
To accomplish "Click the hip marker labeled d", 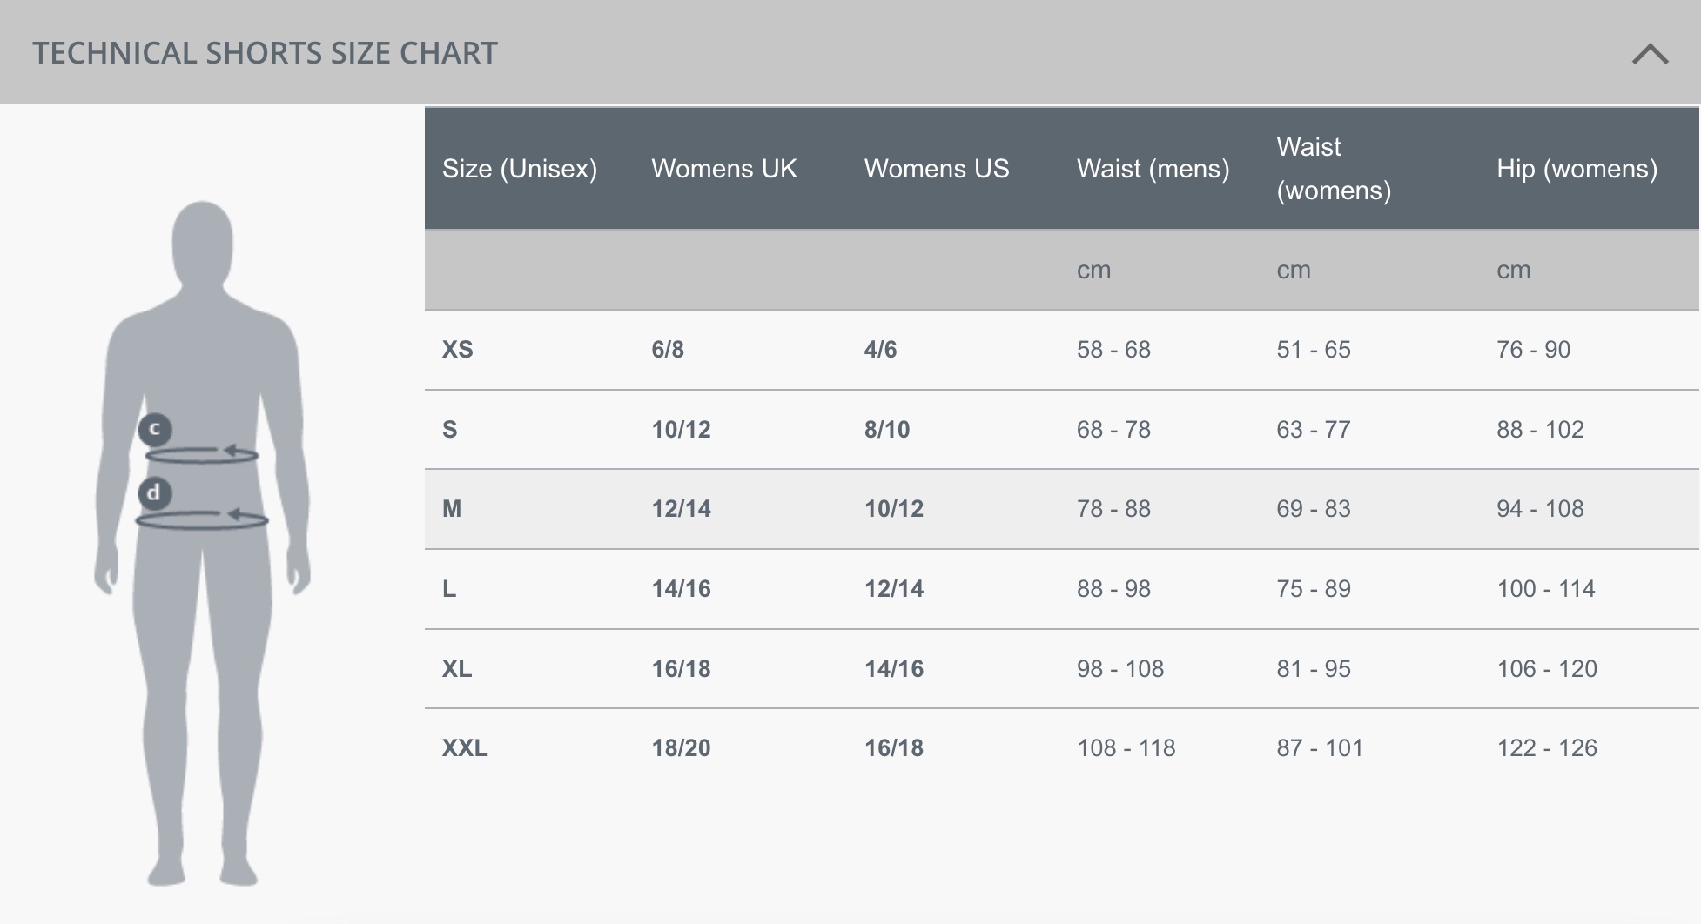I will [154, 493].
